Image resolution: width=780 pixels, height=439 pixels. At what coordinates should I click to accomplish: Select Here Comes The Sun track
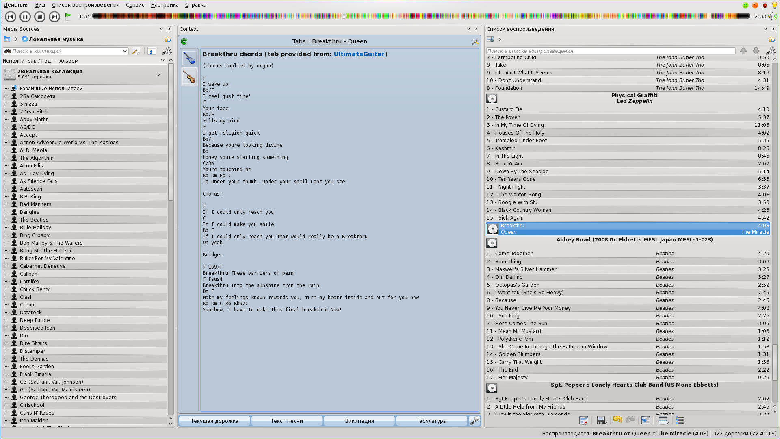pos(628,324)
